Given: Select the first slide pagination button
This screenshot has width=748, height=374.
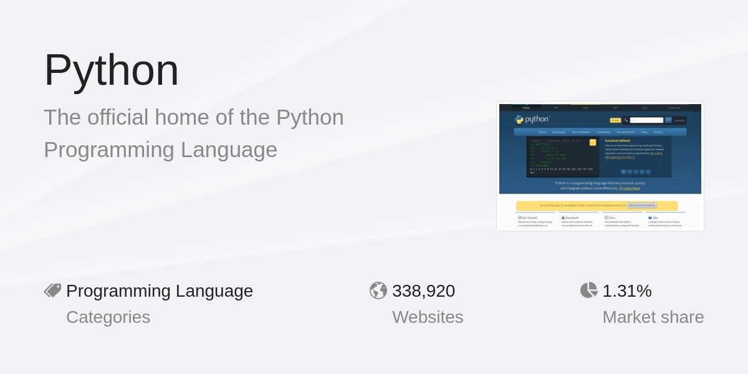Looking at the screenshot, I should click(623, 171).
